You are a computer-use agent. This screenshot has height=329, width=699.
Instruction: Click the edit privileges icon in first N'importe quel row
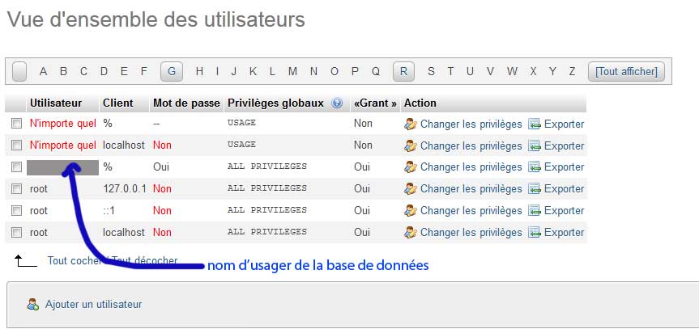tap(410, 124)
